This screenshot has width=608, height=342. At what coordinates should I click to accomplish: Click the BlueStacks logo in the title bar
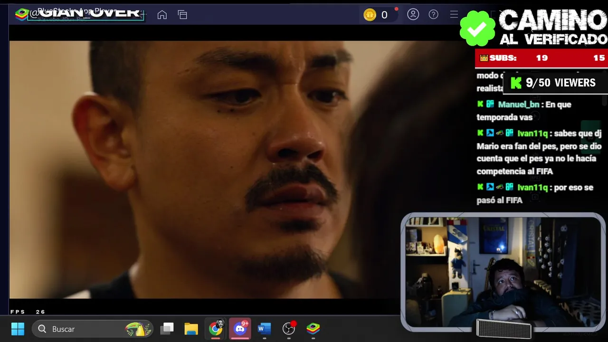pyautogui.click(x=21, y=15)
